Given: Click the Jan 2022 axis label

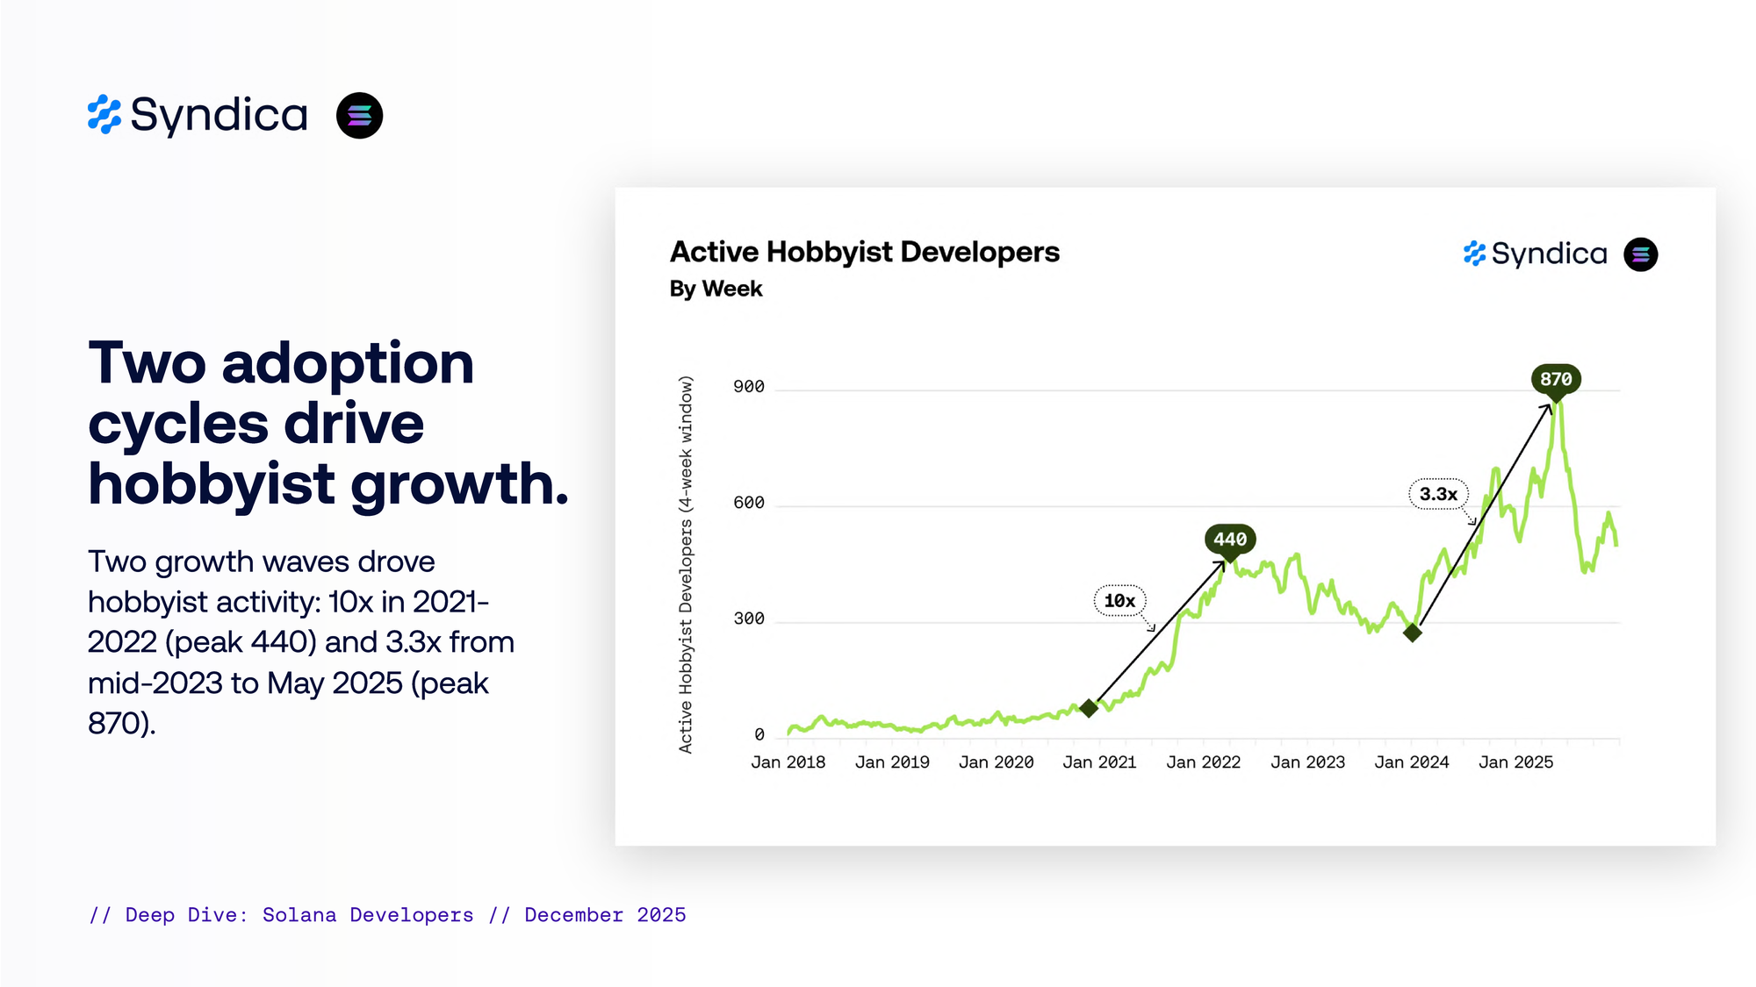Looking at the screenshot, I should click(x=1203, y=762).
